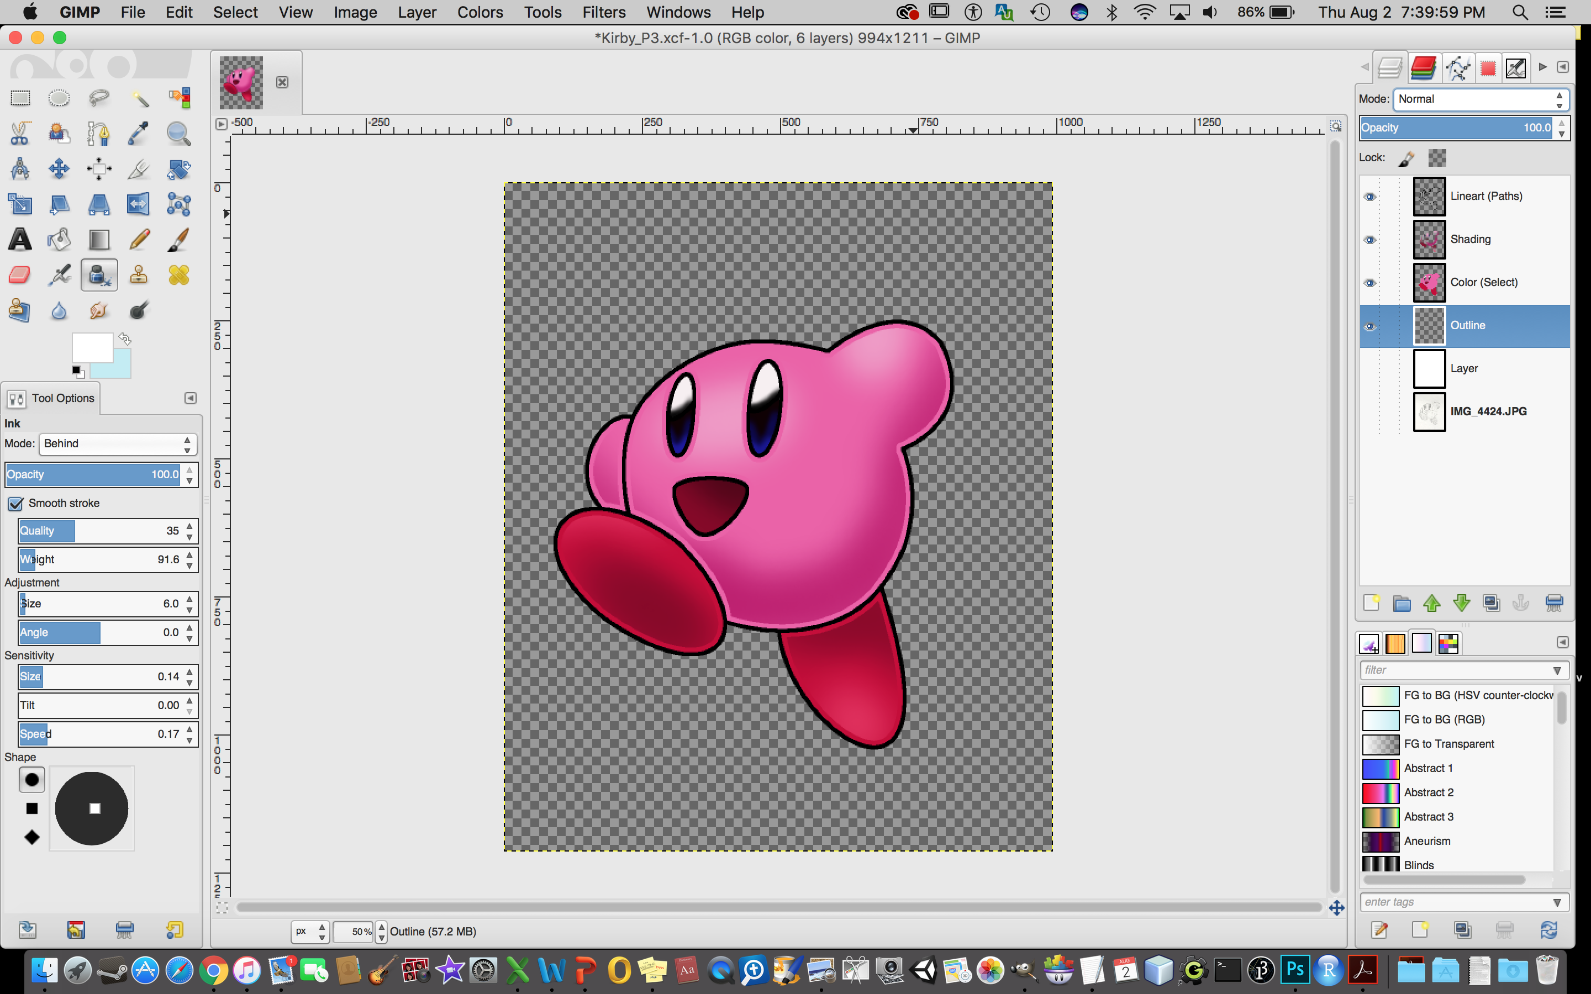Select the Scissors Select tool
Image resolution: width=1591 pixels, height=994 pixels.
point(20,134)
